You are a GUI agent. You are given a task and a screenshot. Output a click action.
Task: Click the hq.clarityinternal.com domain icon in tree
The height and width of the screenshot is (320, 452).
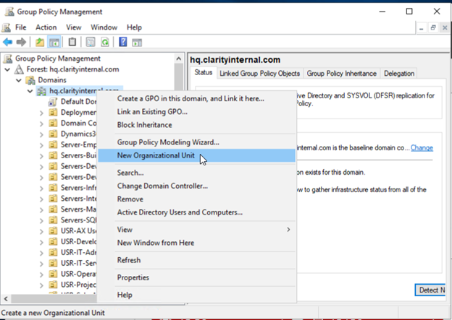click(x=41, y=91)
